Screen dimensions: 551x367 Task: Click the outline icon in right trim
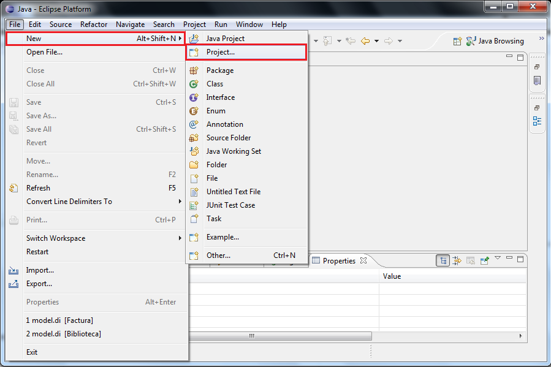(537, 121)
